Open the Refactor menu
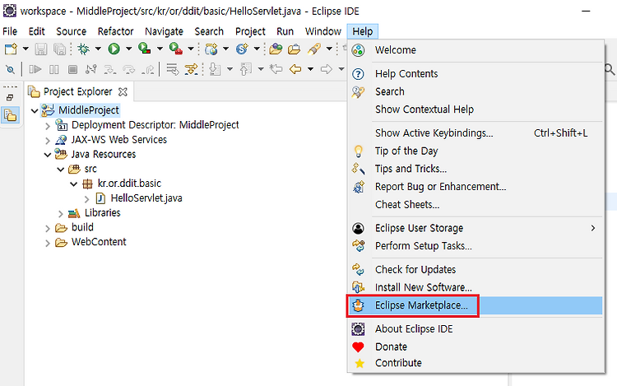Screen dimensions: 617x386 [115, 31]
